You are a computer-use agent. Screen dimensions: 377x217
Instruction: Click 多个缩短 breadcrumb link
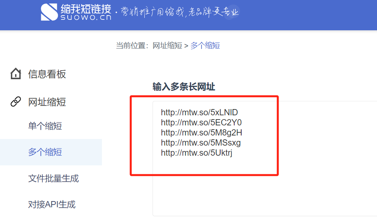tap(205, 45)
